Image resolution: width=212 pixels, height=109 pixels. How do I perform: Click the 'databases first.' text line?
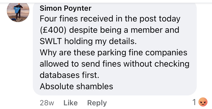(x=70, y=75)
